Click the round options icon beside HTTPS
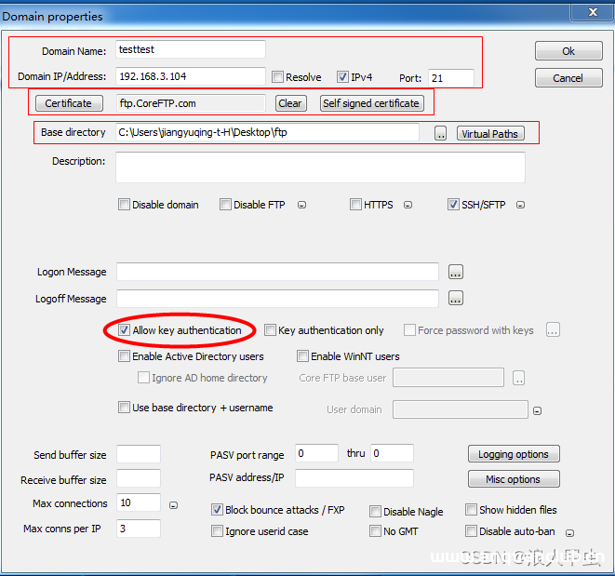Image resolution: width=615 pixels, height=576 pixels. coord(408,206)
